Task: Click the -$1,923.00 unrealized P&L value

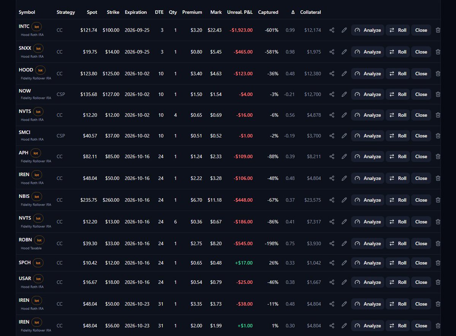Action: pos(241,30)
